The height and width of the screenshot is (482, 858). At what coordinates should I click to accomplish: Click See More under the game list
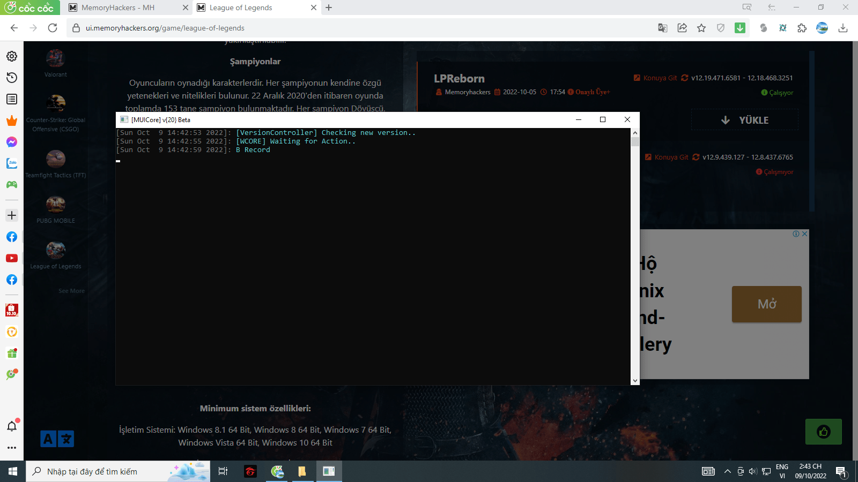(x=71, y=291)
